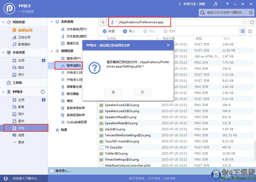Select 越狱应用 in sidebar
Viewport: 256px width, 182px height.
pyautogui.click(x=25, y=30)
